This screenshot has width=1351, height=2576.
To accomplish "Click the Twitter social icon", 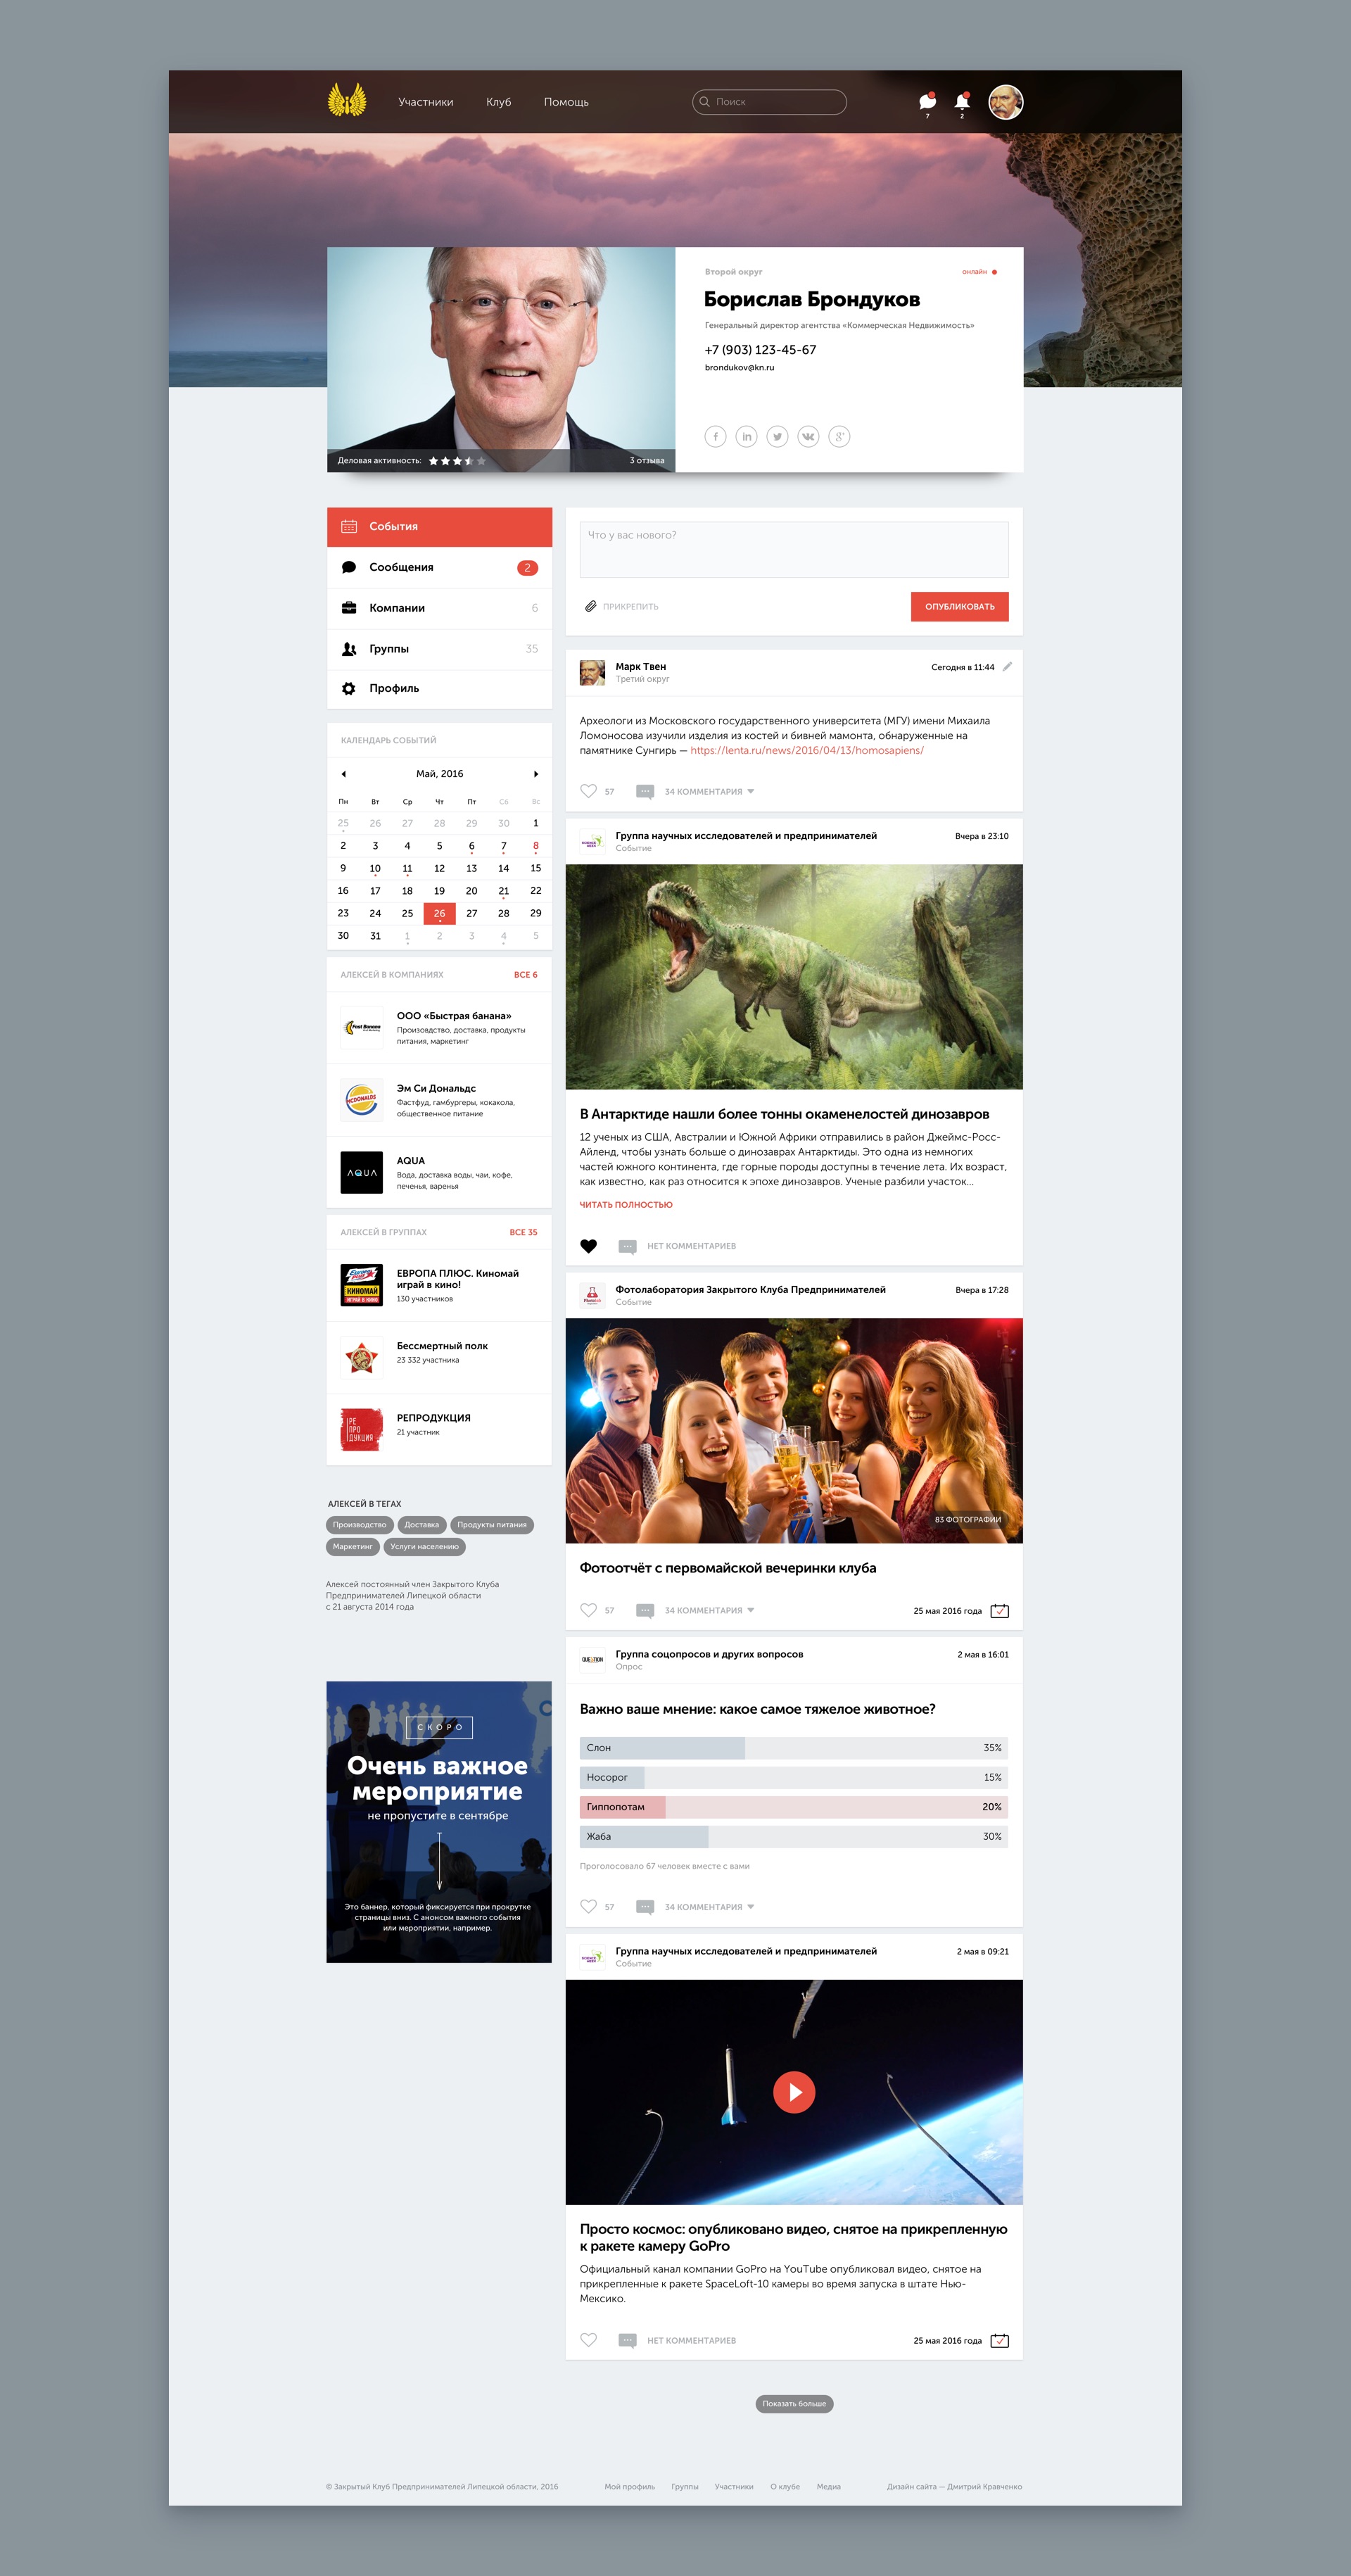I will (x=777, y=436).
